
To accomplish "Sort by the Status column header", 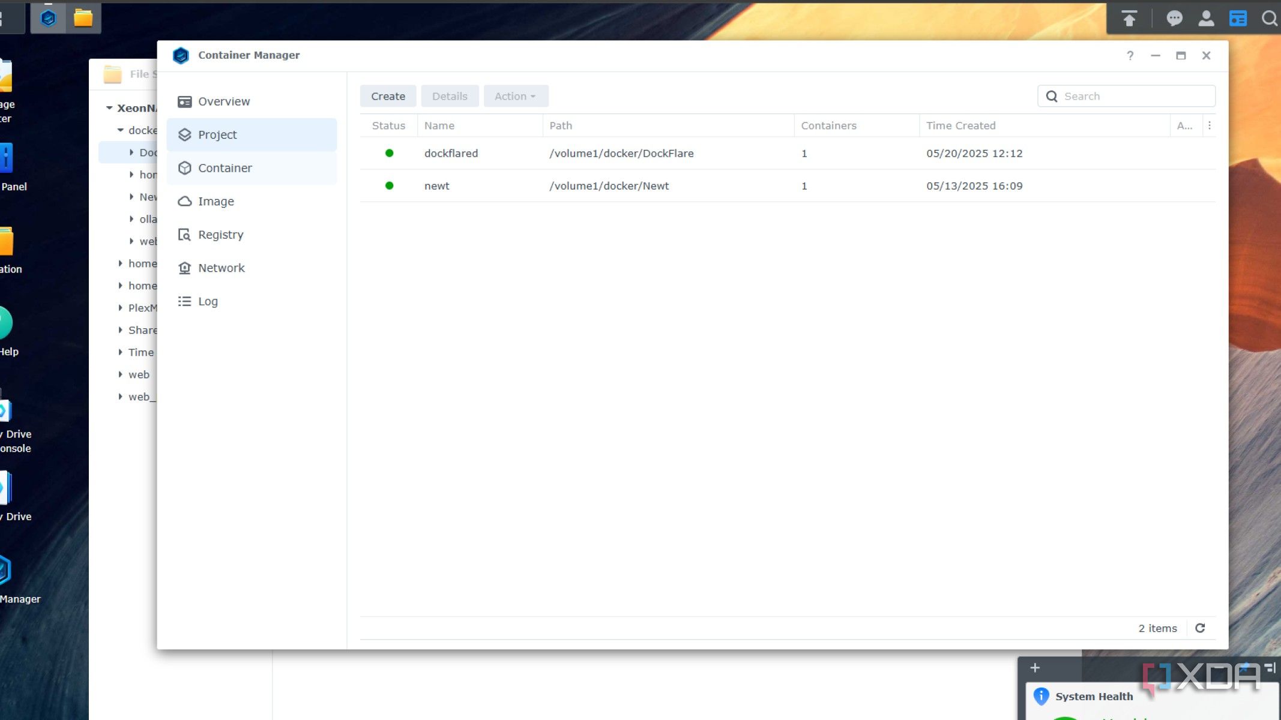I will coord(388,125).
